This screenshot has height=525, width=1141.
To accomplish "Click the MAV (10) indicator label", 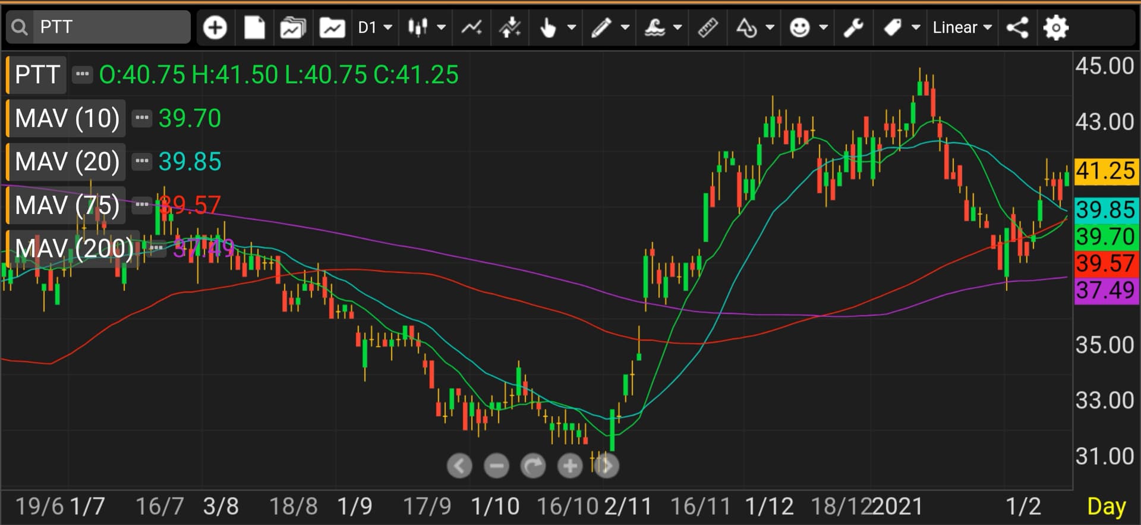I will 67,118.
